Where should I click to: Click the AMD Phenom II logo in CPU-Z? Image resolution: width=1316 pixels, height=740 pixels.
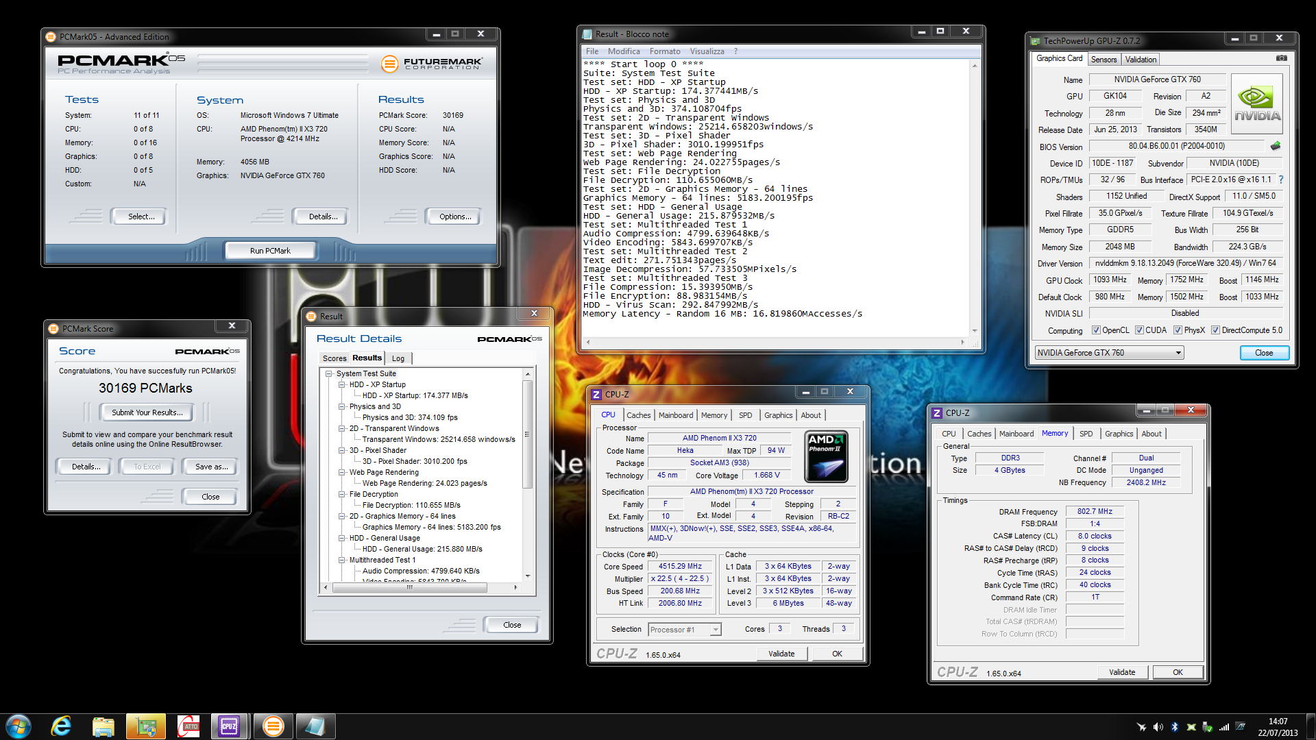[x=826, y=456]
